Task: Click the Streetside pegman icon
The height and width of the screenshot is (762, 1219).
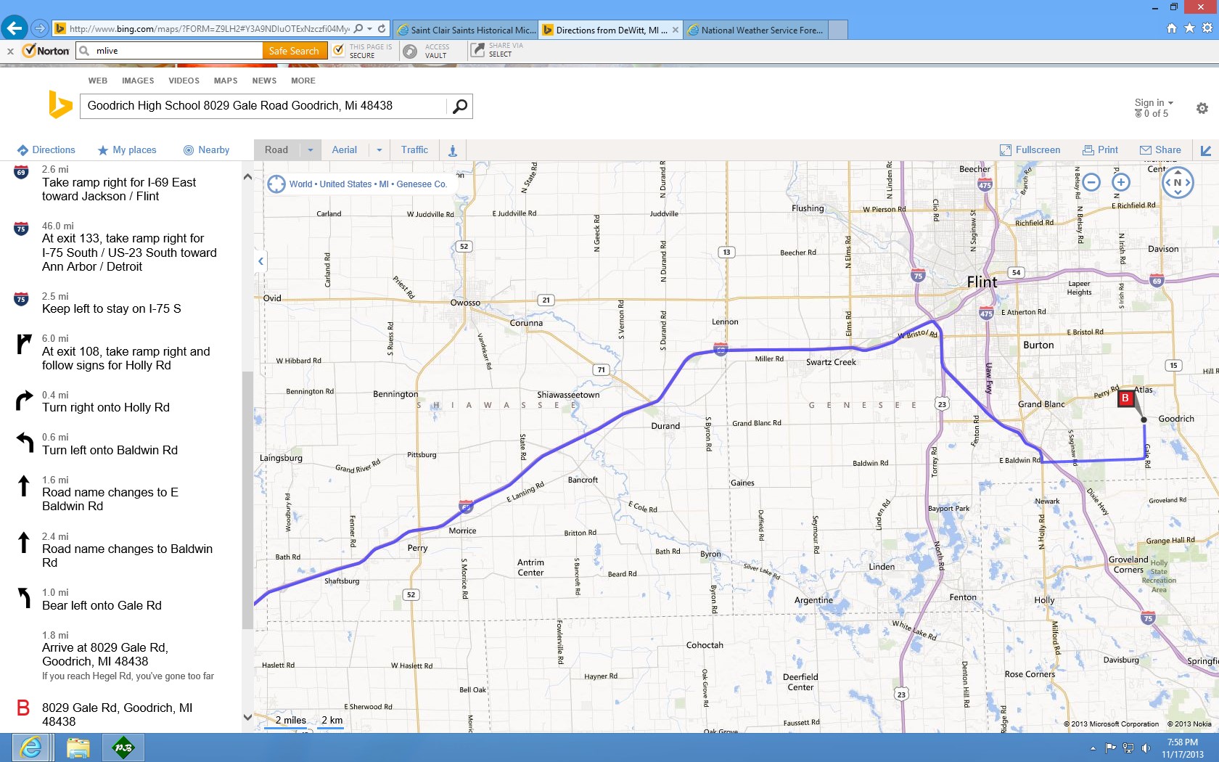Action: 452,150
